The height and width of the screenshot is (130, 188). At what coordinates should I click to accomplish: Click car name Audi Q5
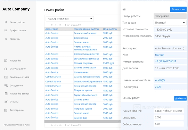point(160,80)
